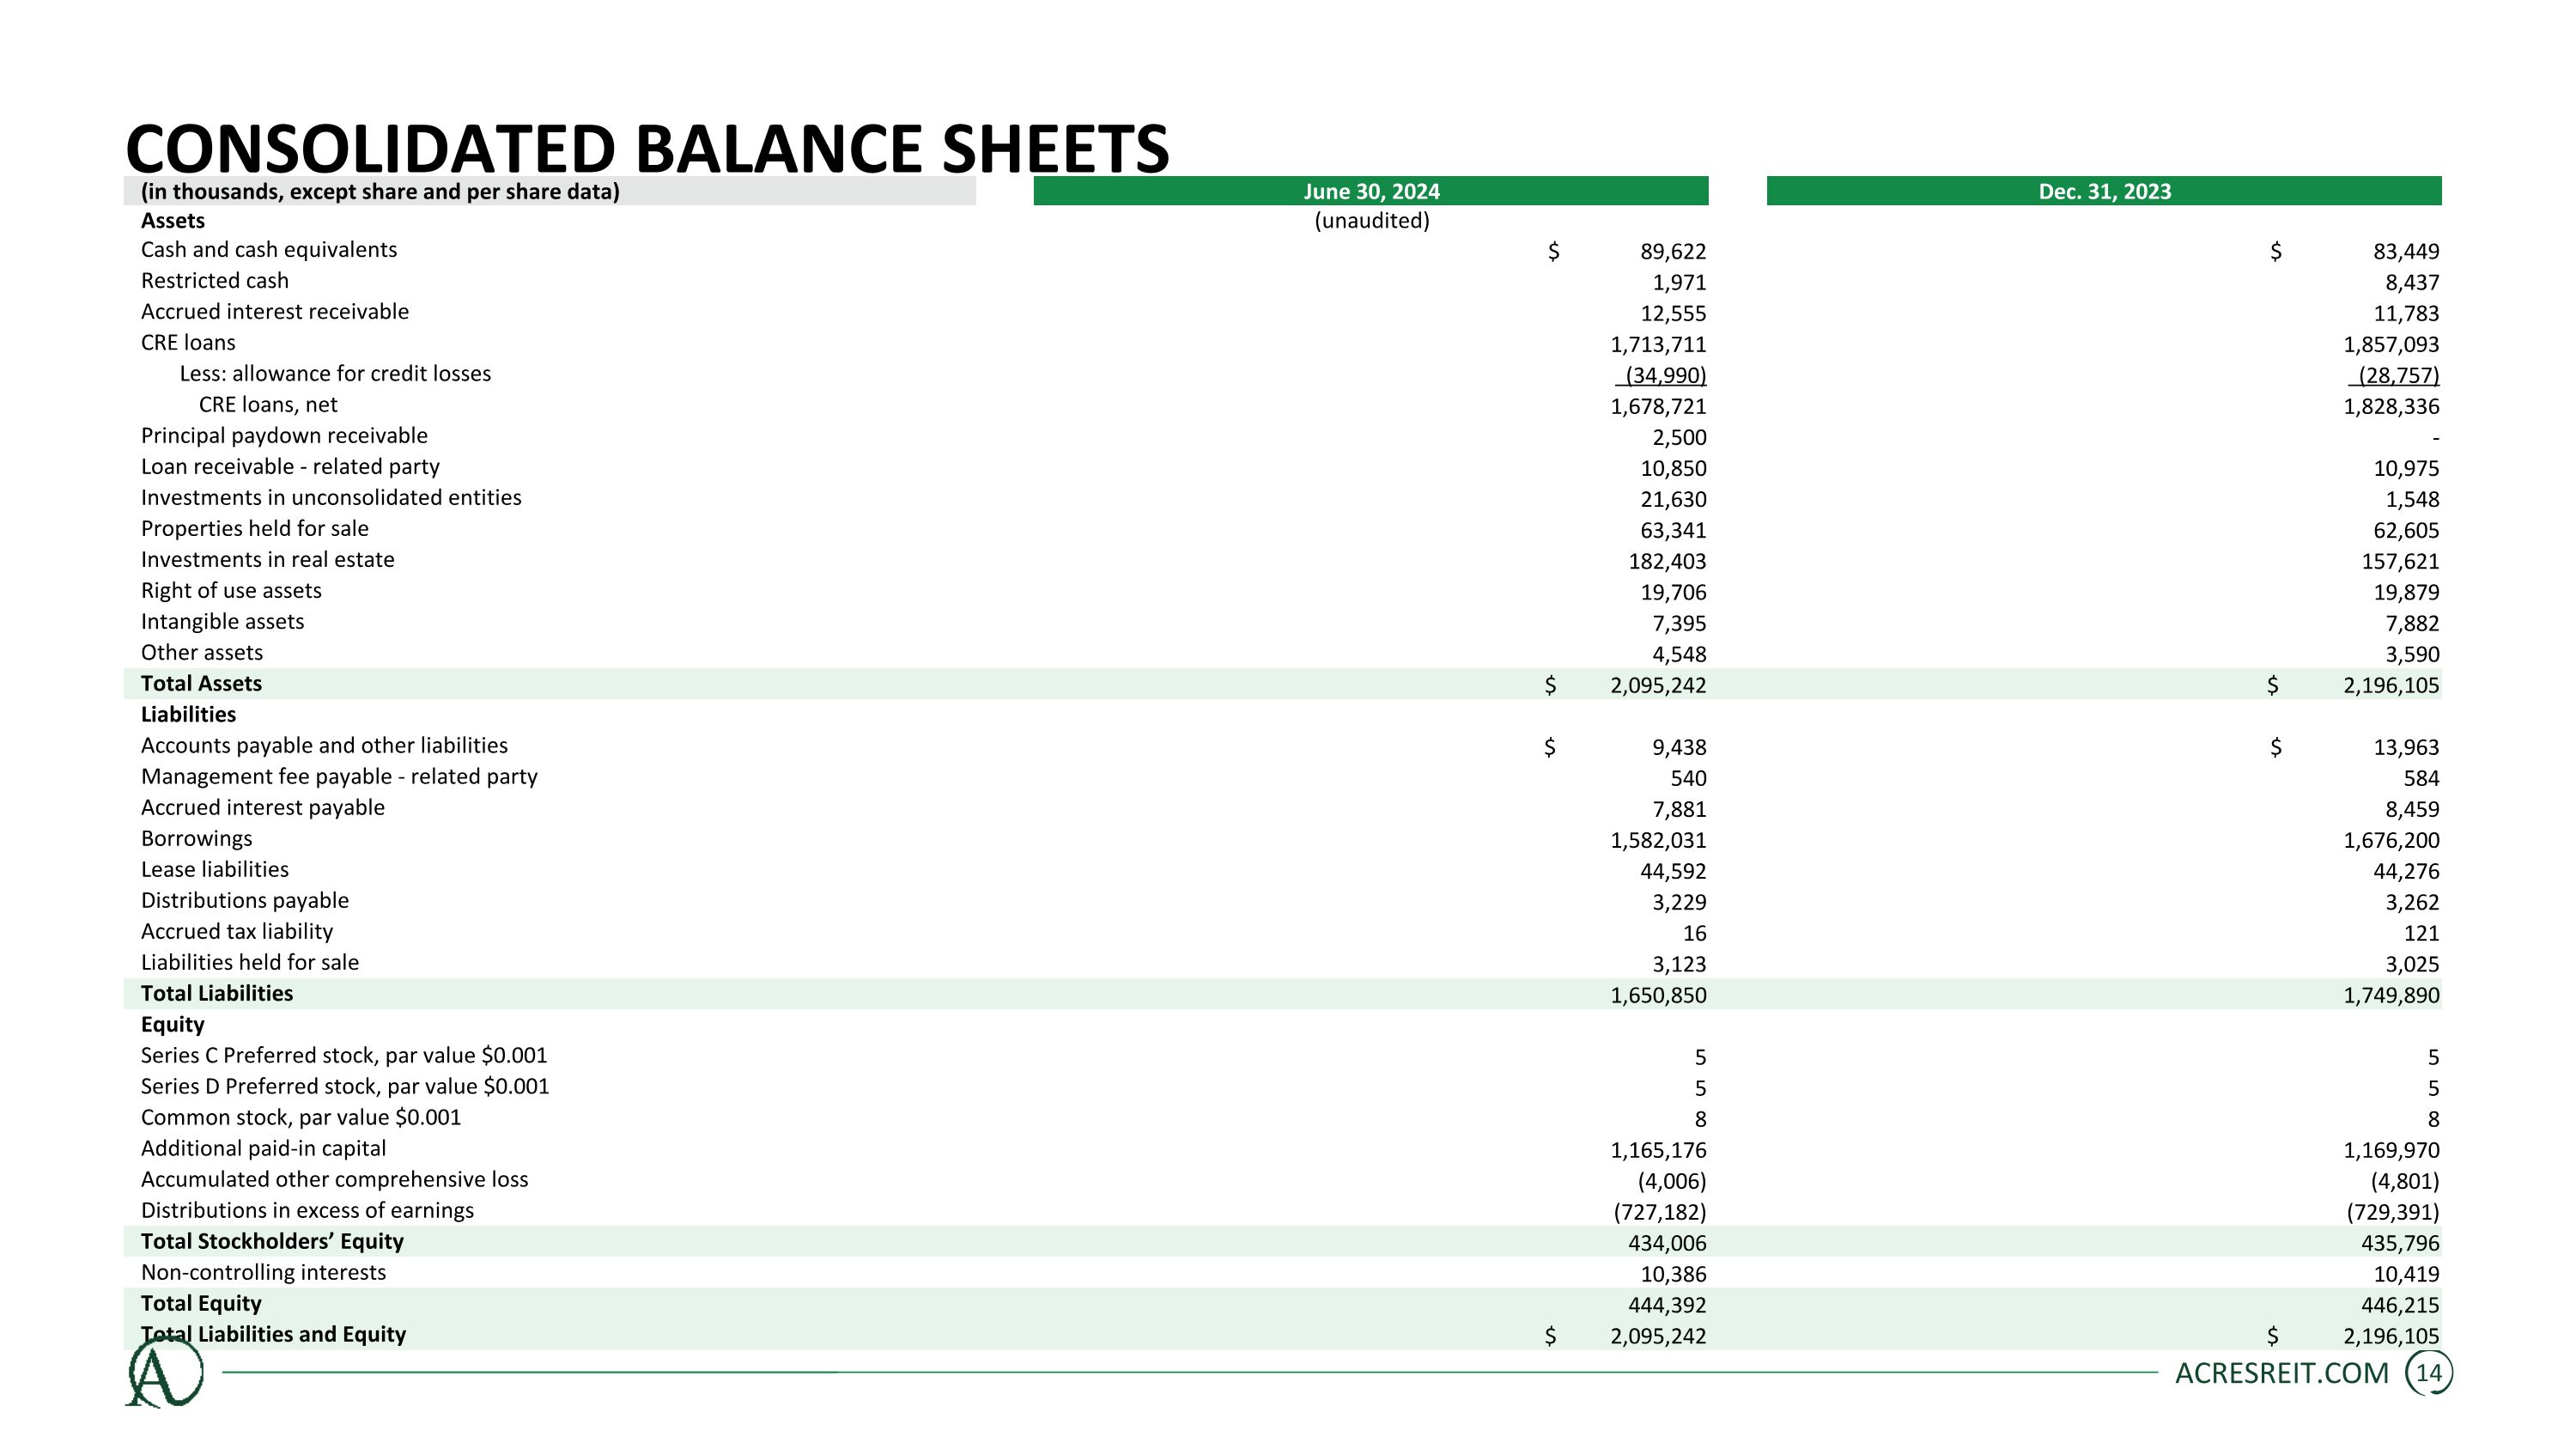Click the Borrowings row label
The height and width of the screenshot is (1449, 2576).
[196, 838]
